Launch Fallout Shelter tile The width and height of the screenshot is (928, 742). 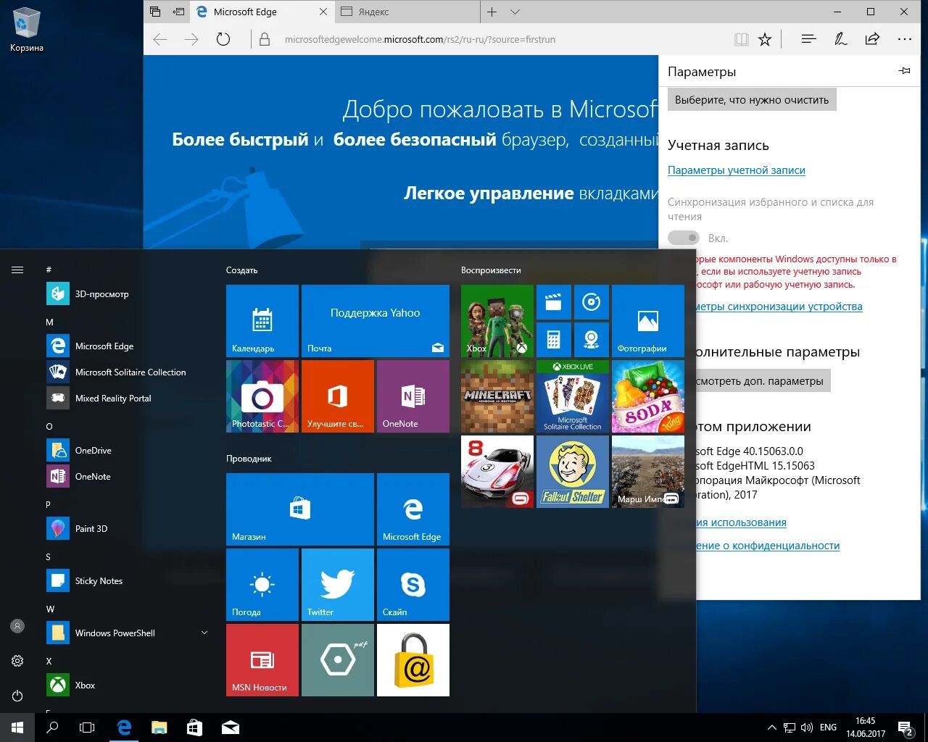pos(573,472)
